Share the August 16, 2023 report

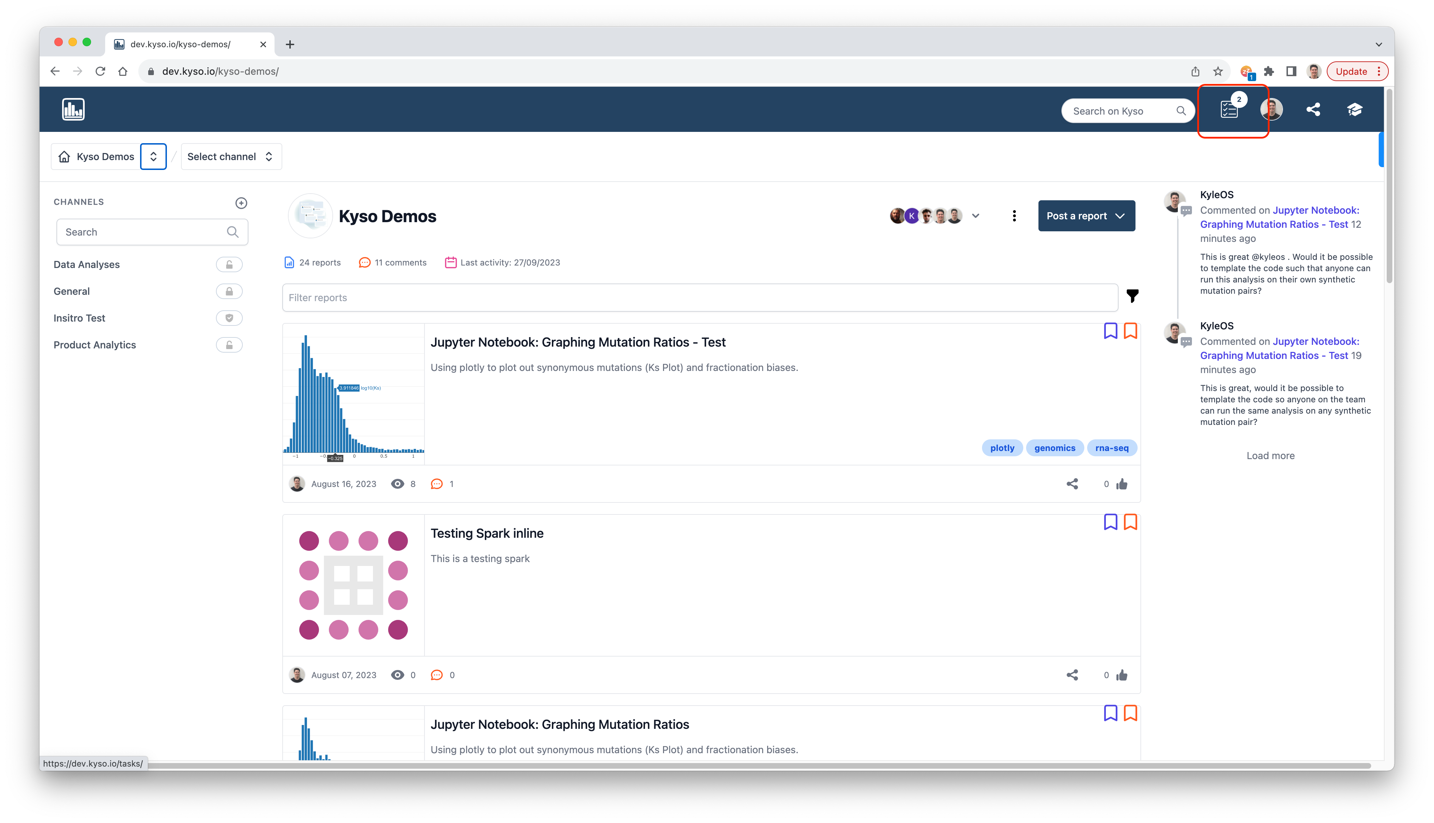tap(1072, 484)
